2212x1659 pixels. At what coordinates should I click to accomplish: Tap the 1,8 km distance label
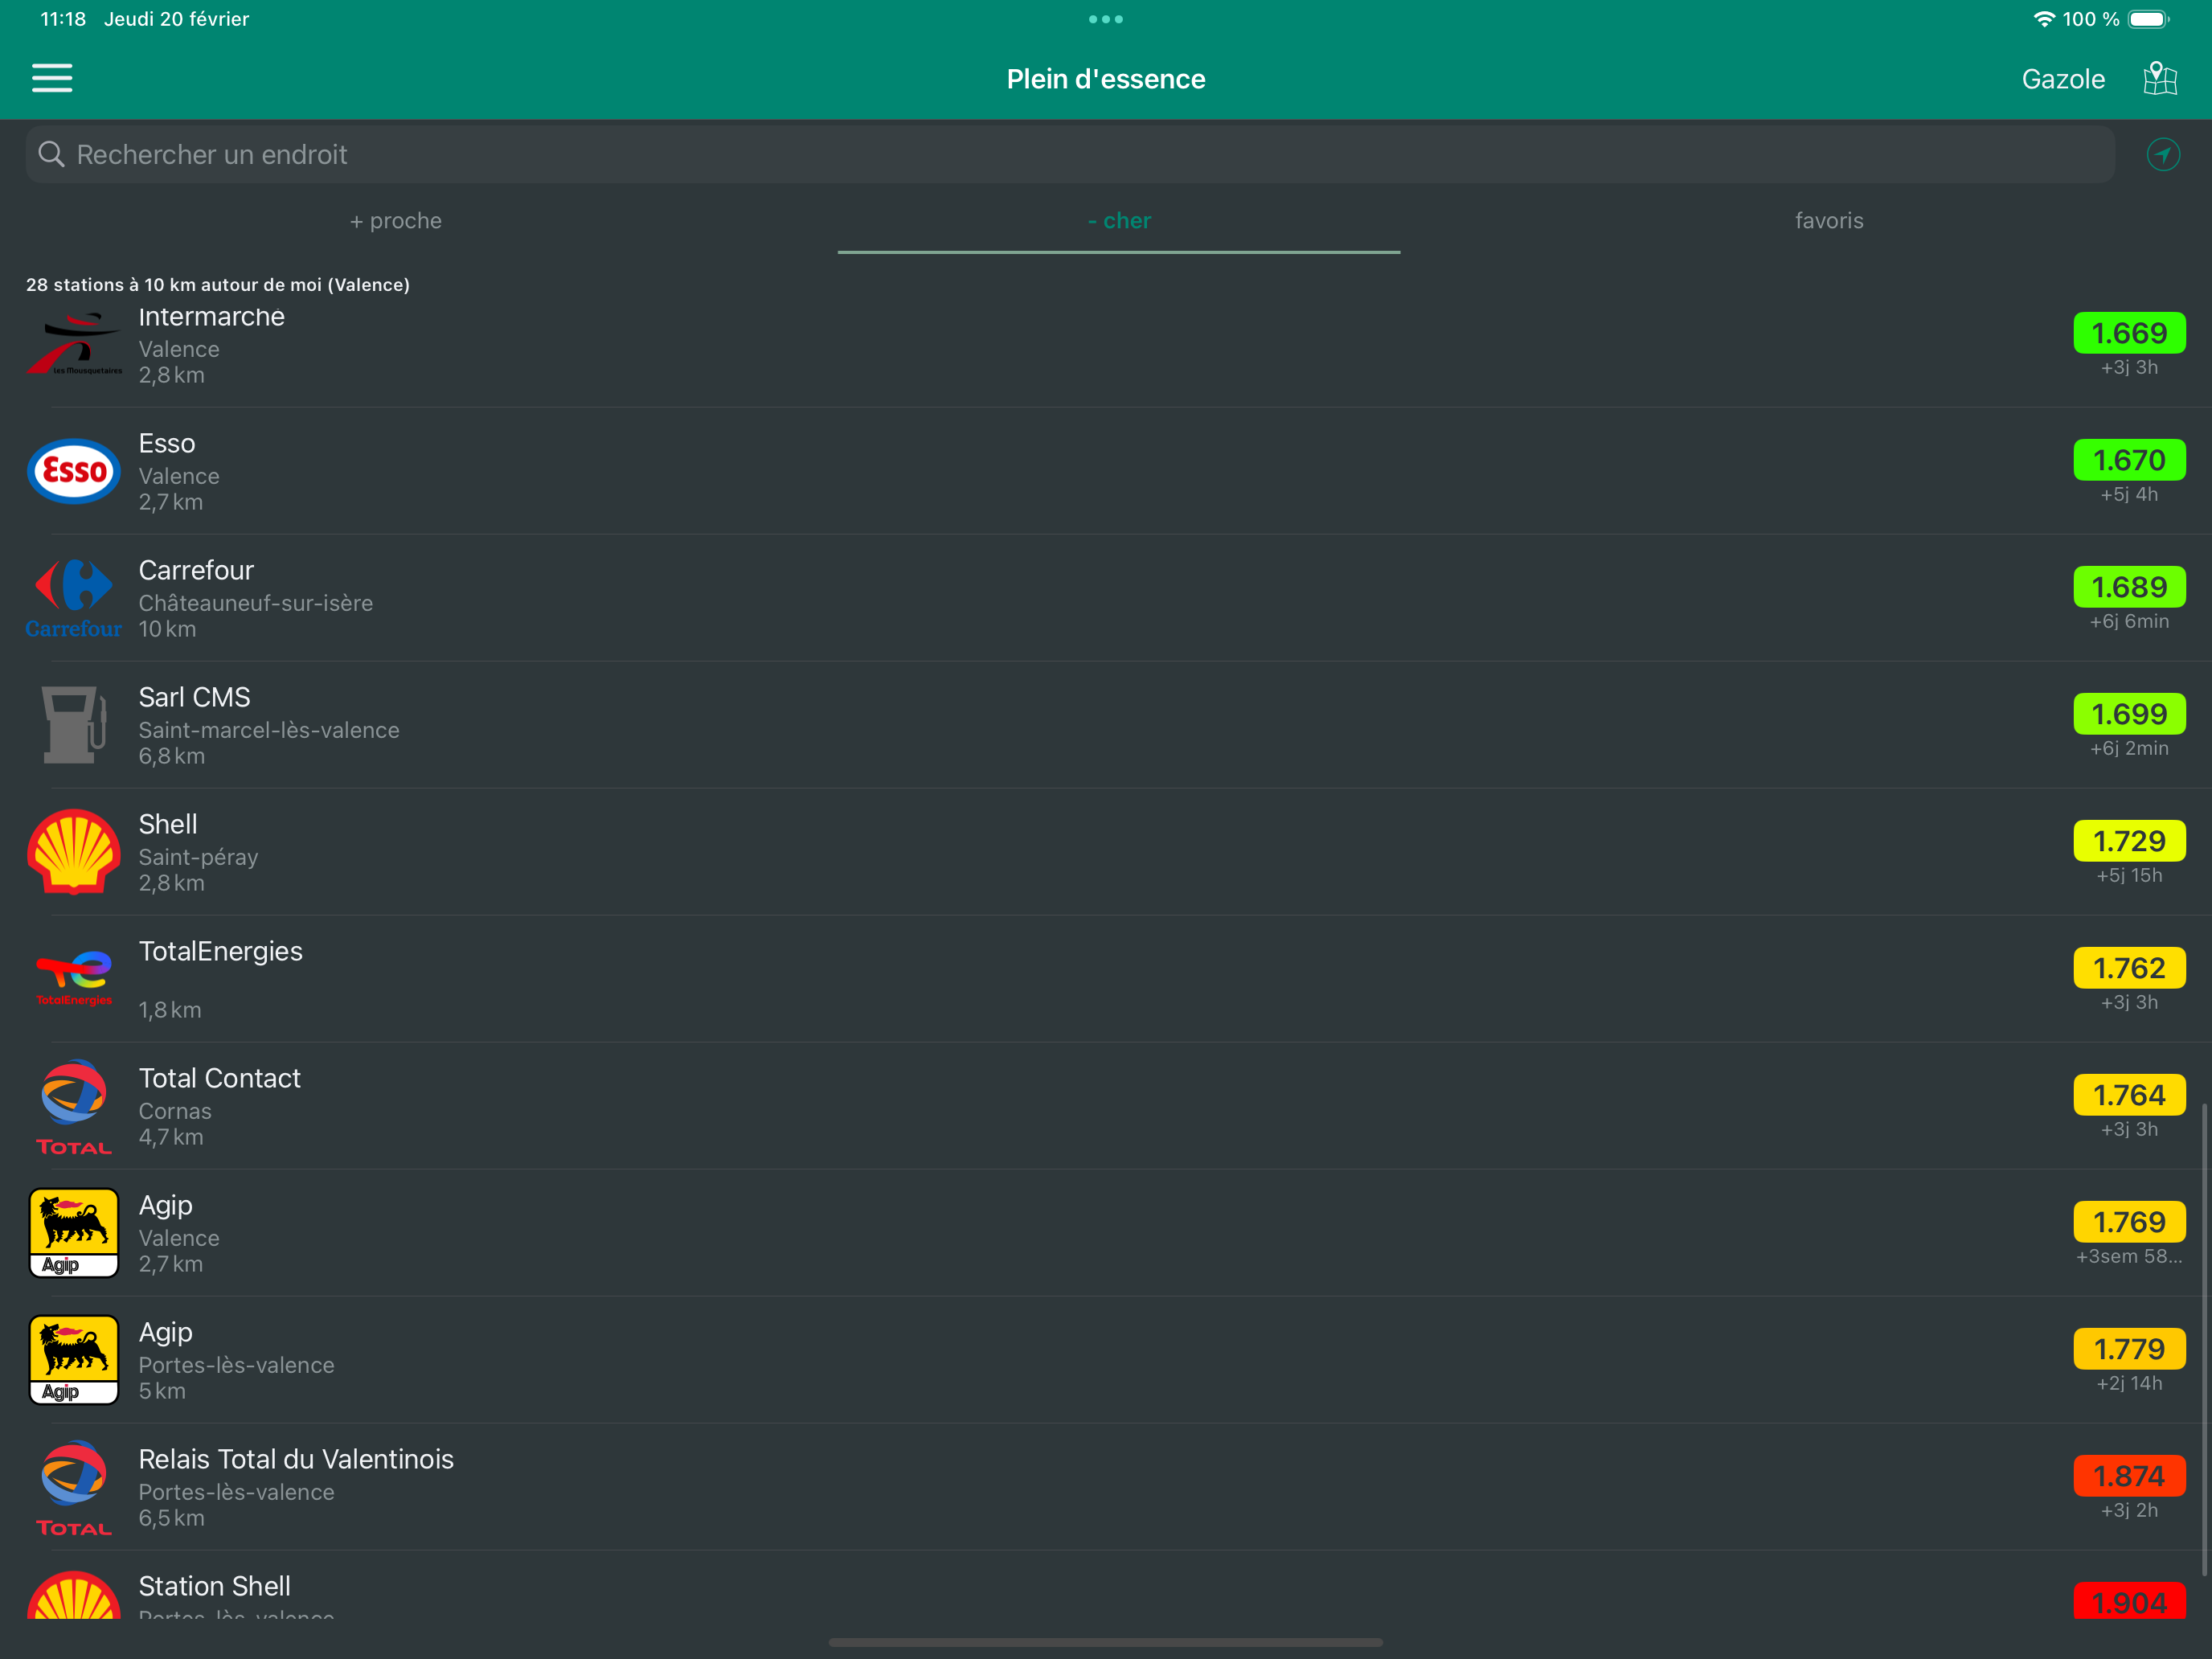pos(170,1010)
